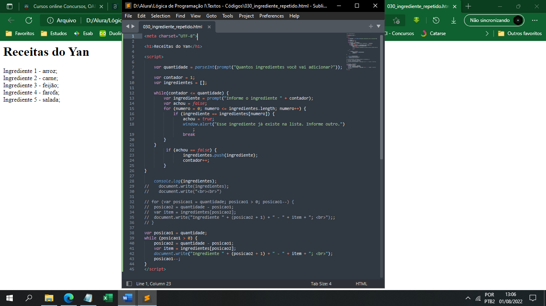Viewport: 546px width, 306px height.
Task: Click Line 1, Column 23 status text
Action: (153, 284)
